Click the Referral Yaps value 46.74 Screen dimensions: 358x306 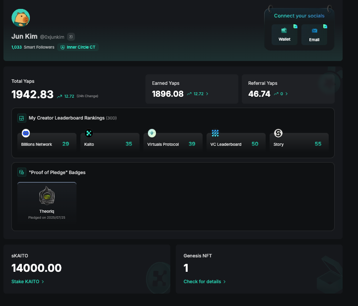point(259,94)
